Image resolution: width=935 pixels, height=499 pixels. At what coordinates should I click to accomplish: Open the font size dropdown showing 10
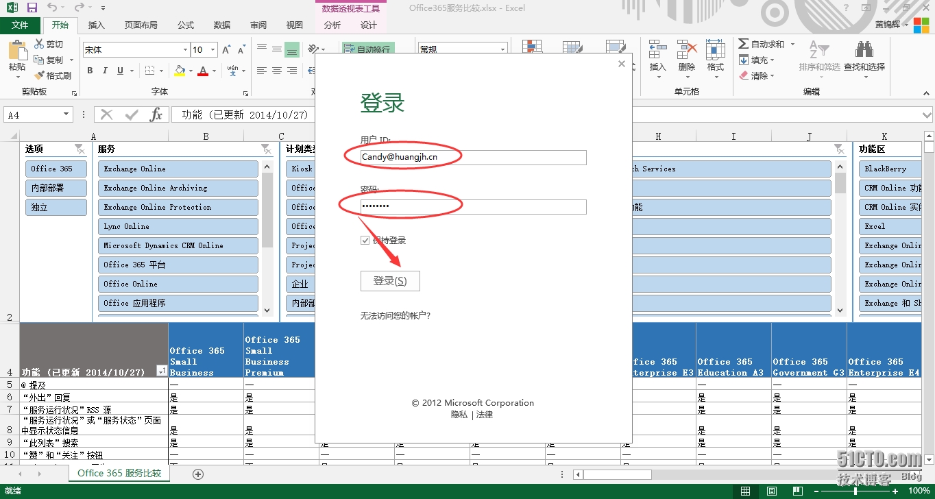coord(213,50)
